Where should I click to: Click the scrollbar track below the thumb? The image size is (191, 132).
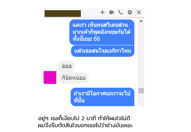pos(141,100)
